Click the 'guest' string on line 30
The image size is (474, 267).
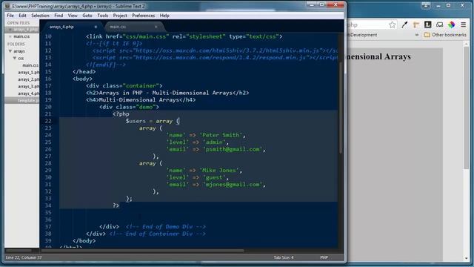(214, 177)
